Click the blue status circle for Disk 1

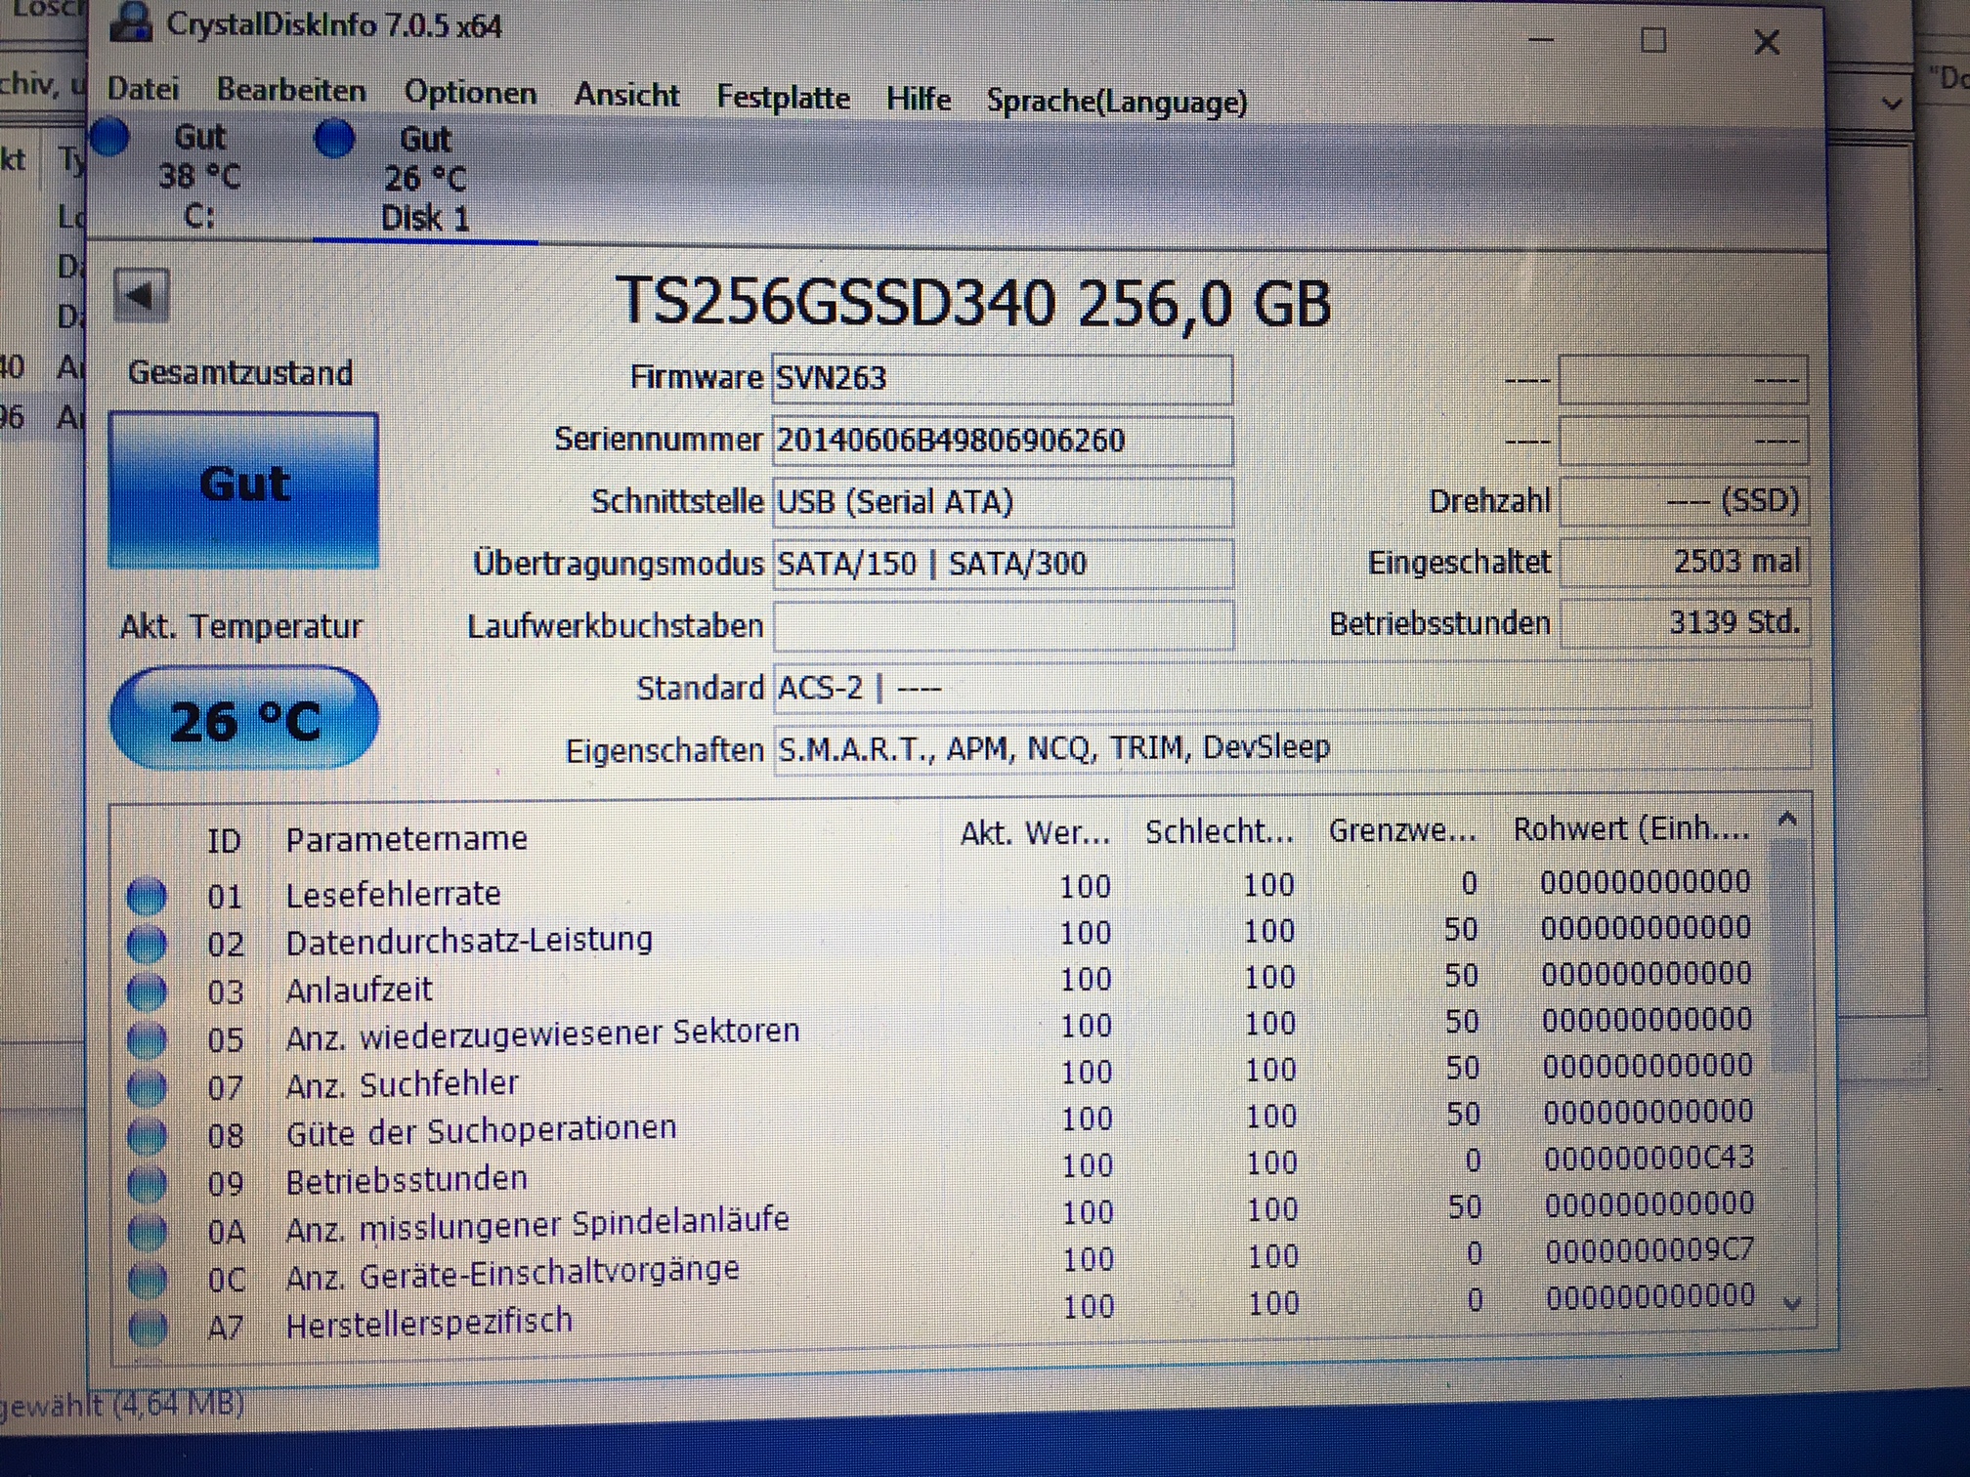click(335, 139)
